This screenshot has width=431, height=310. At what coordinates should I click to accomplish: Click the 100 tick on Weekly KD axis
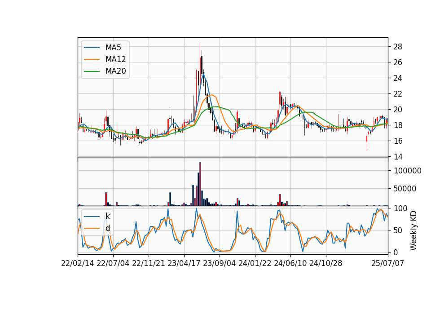tap(400, 208)
